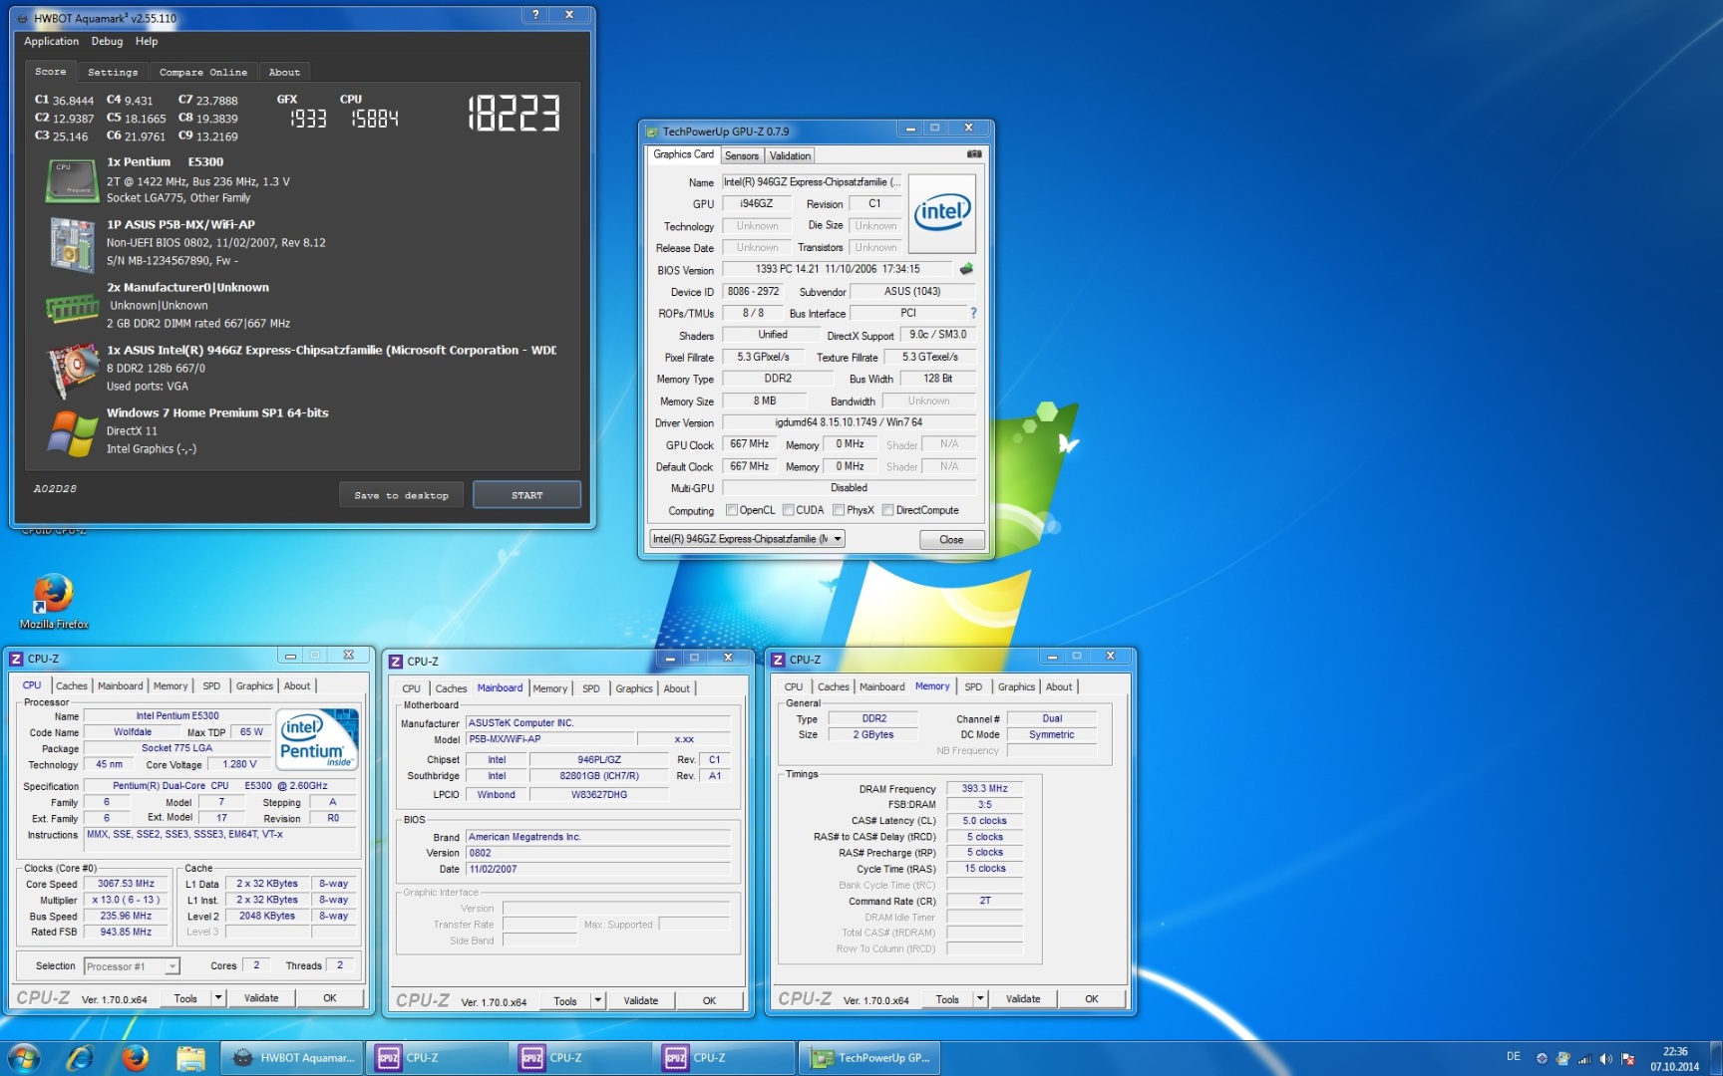Click the taskbar clock and date
The width and height of the screenshot is (1723, 1076).
click(x=1675, y=1058)
